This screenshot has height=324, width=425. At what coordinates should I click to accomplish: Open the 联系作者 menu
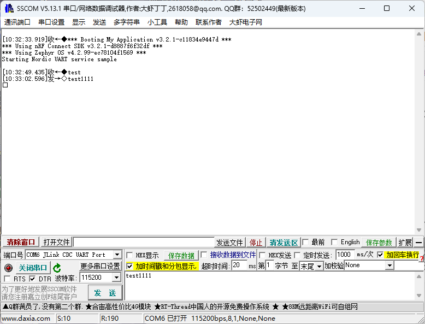tap(209, 22)
